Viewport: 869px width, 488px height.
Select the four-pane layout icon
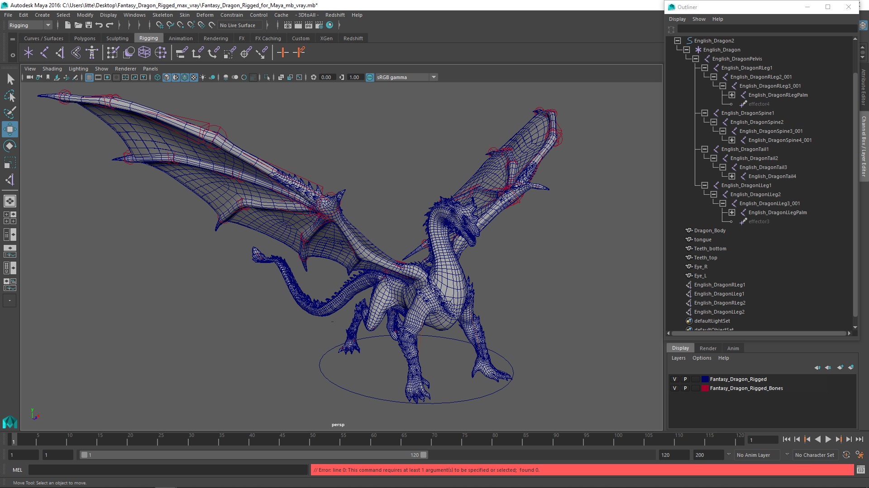(10, 218)
